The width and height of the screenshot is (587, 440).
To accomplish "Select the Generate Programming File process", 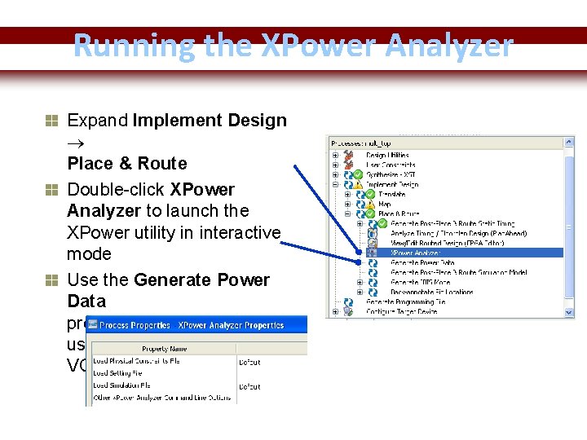I will 405,301.
